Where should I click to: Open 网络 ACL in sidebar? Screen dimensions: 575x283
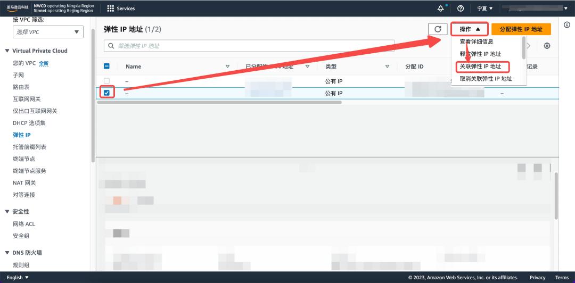tap(24, 223)
